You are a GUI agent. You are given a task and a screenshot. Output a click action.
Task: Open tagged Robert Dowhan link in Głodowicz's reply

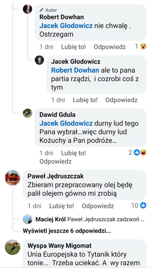75,70
